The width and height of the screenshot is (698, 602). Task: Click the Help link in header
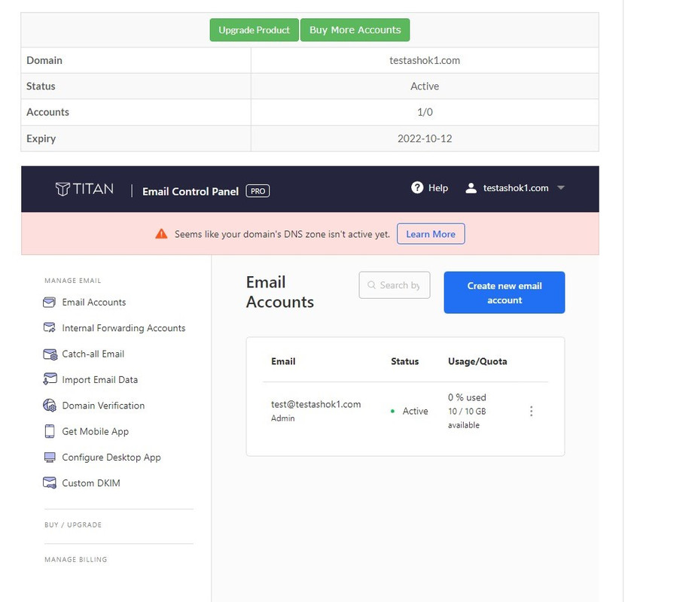pyautogui.click(x=438, y=188)
